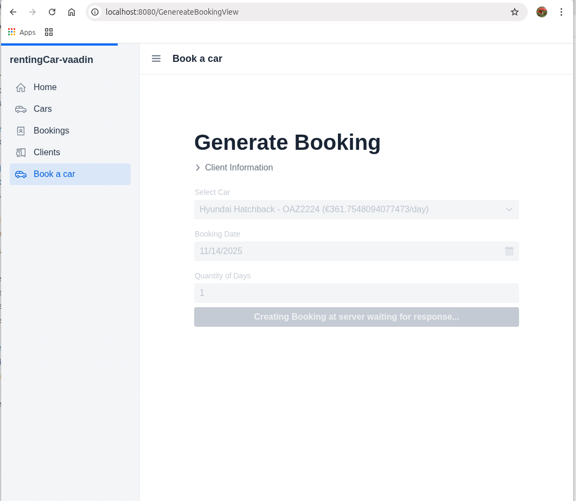Image resolution: width=576 pixels, height=501 pixels.
Task: Open the calendar picker icon
Action: (x=509, y=251)
